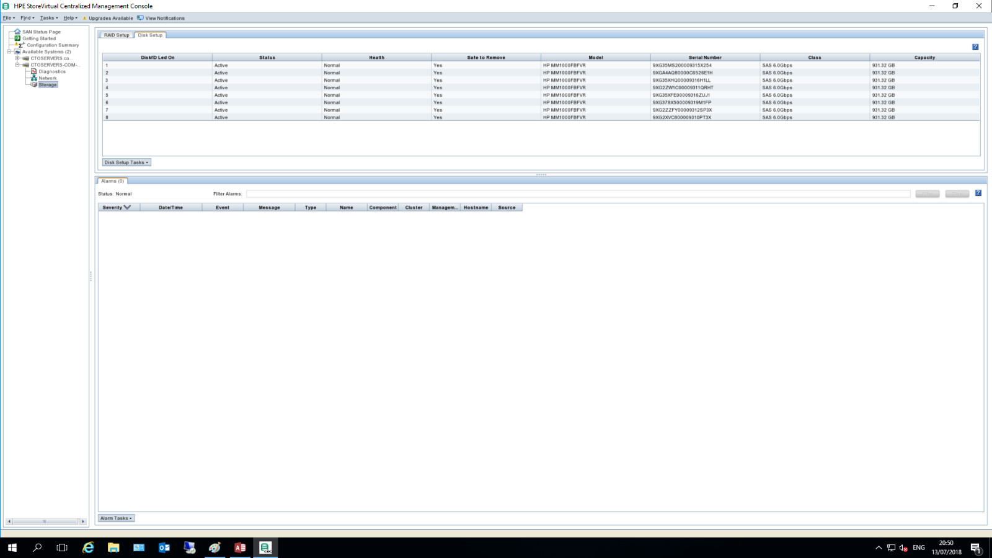Open help for the Disk Setup panel
992x558 pixels.
(x=975, y=47)
